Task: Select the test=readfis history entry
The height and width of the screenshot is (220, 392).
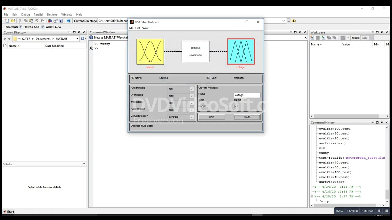Action: 352,158
